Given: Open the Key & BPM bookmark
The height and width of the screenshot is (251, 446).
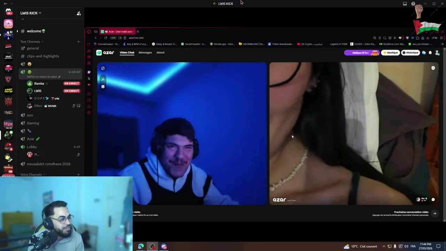Looking at the screenshot, I should [x=135, y=44].
